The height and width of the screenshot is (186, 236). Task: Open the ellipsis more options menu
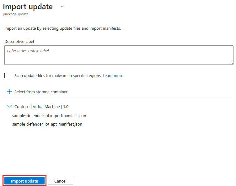pos(63,7)
